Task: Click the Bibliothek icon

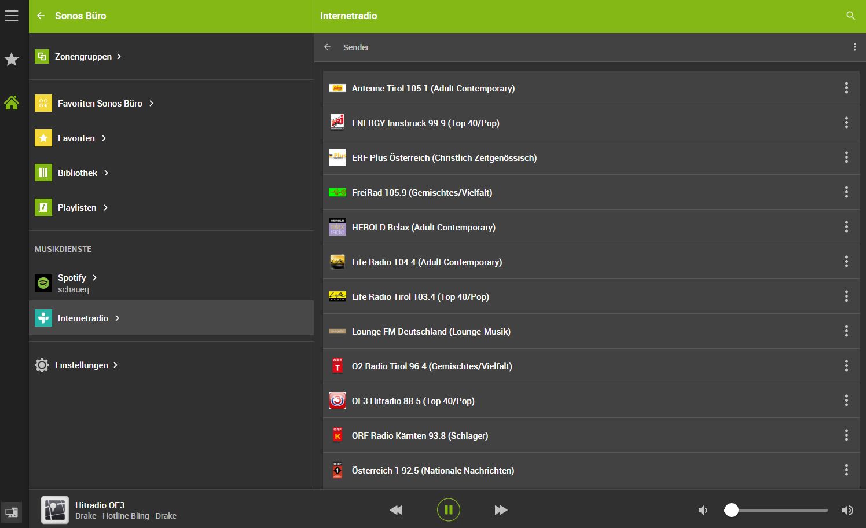Action: [x=43, y=173]
